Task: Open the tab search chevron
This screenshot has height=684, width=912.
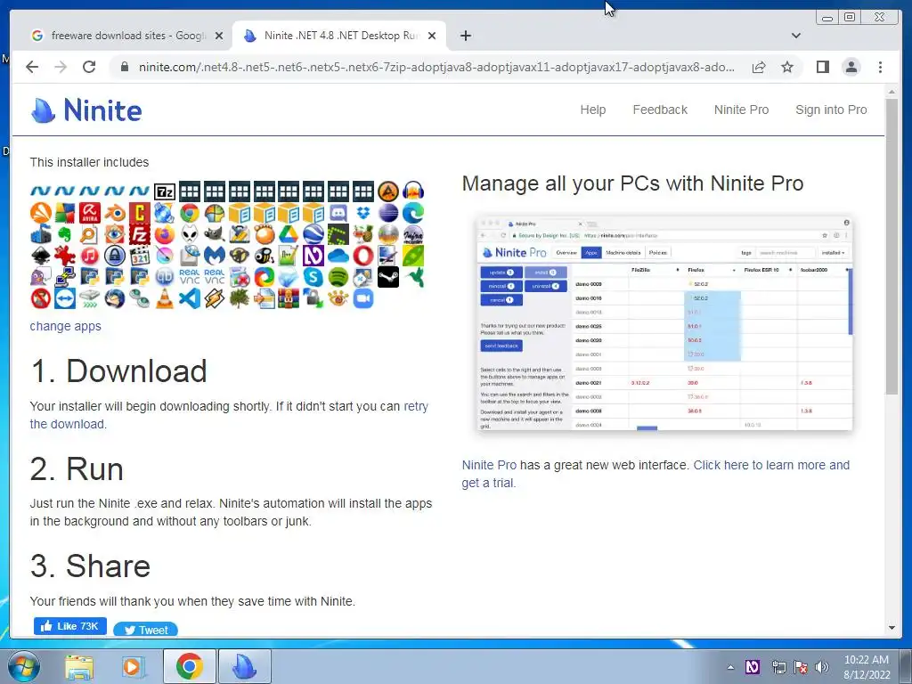Action: point(795,36)
